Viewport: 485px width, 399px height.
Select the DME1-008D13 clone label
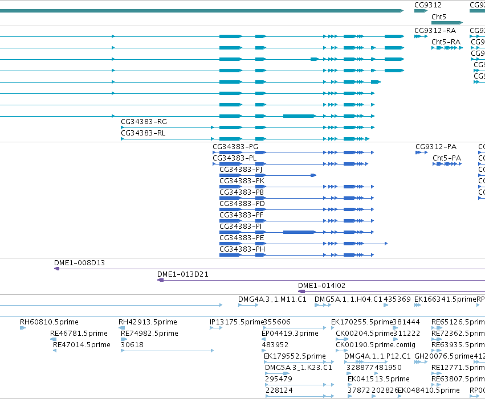[79, 263]
